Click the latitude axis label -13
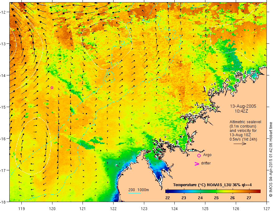This screenshot has width=273, height=211. click(x=3, y=44)
